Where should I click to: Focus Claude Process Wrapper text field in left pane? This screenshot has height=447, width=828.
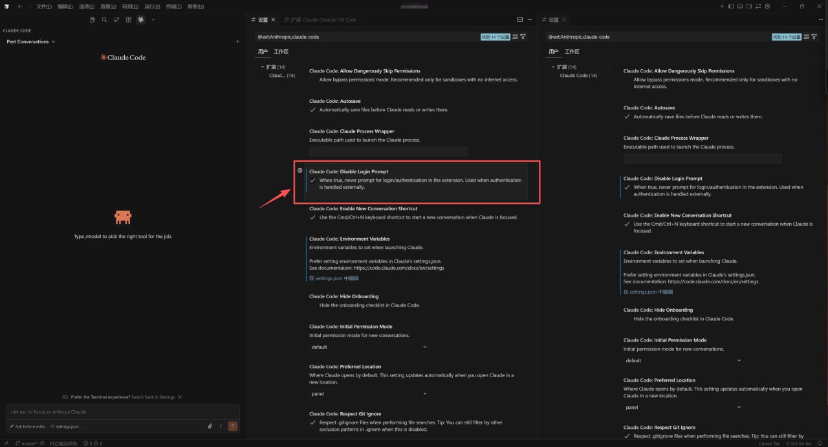(x=388, y=151)
